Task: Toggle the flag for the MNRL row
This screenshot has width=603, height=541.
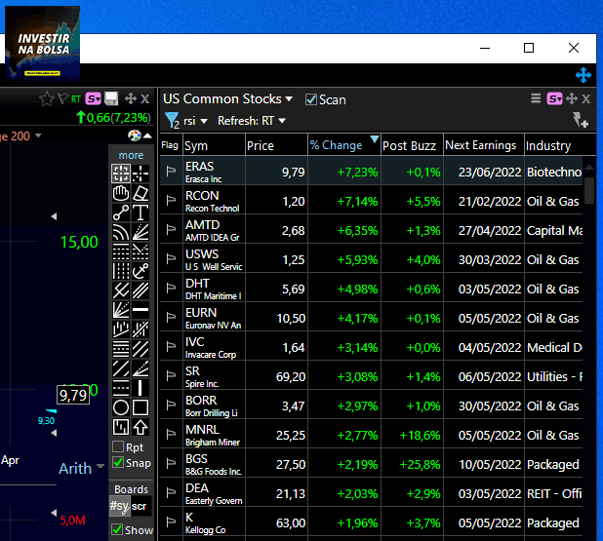Action: (171, 434)
